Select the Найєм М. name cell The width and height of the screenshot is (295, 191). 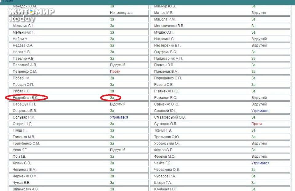[22, 39]
